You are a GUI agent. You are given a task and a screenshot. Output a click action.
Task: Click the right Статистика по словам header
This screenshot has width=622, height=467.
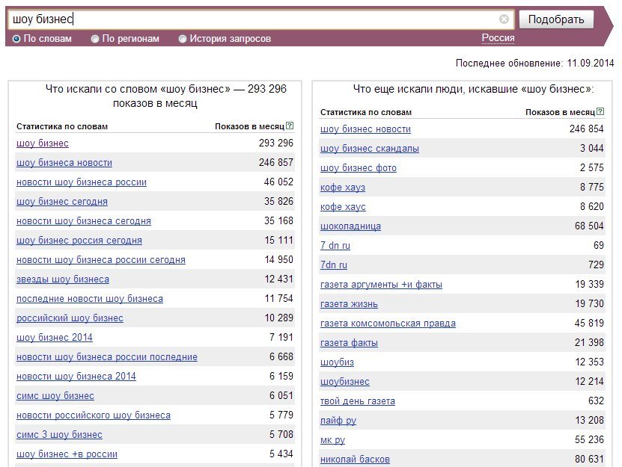(366, 112)
